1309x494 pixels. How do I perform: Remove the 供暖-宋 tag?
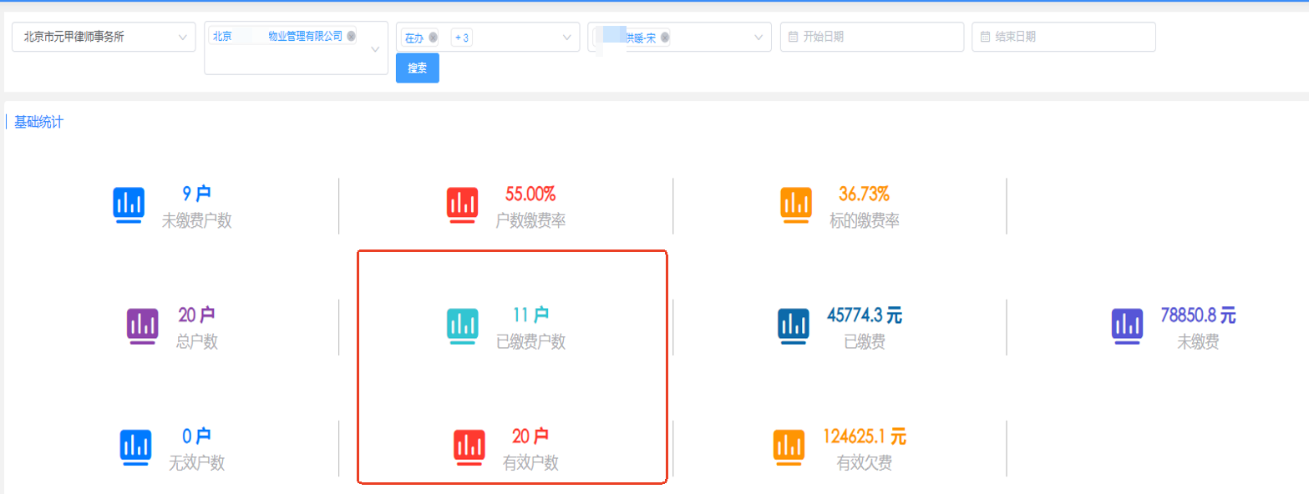pos(664,38)
